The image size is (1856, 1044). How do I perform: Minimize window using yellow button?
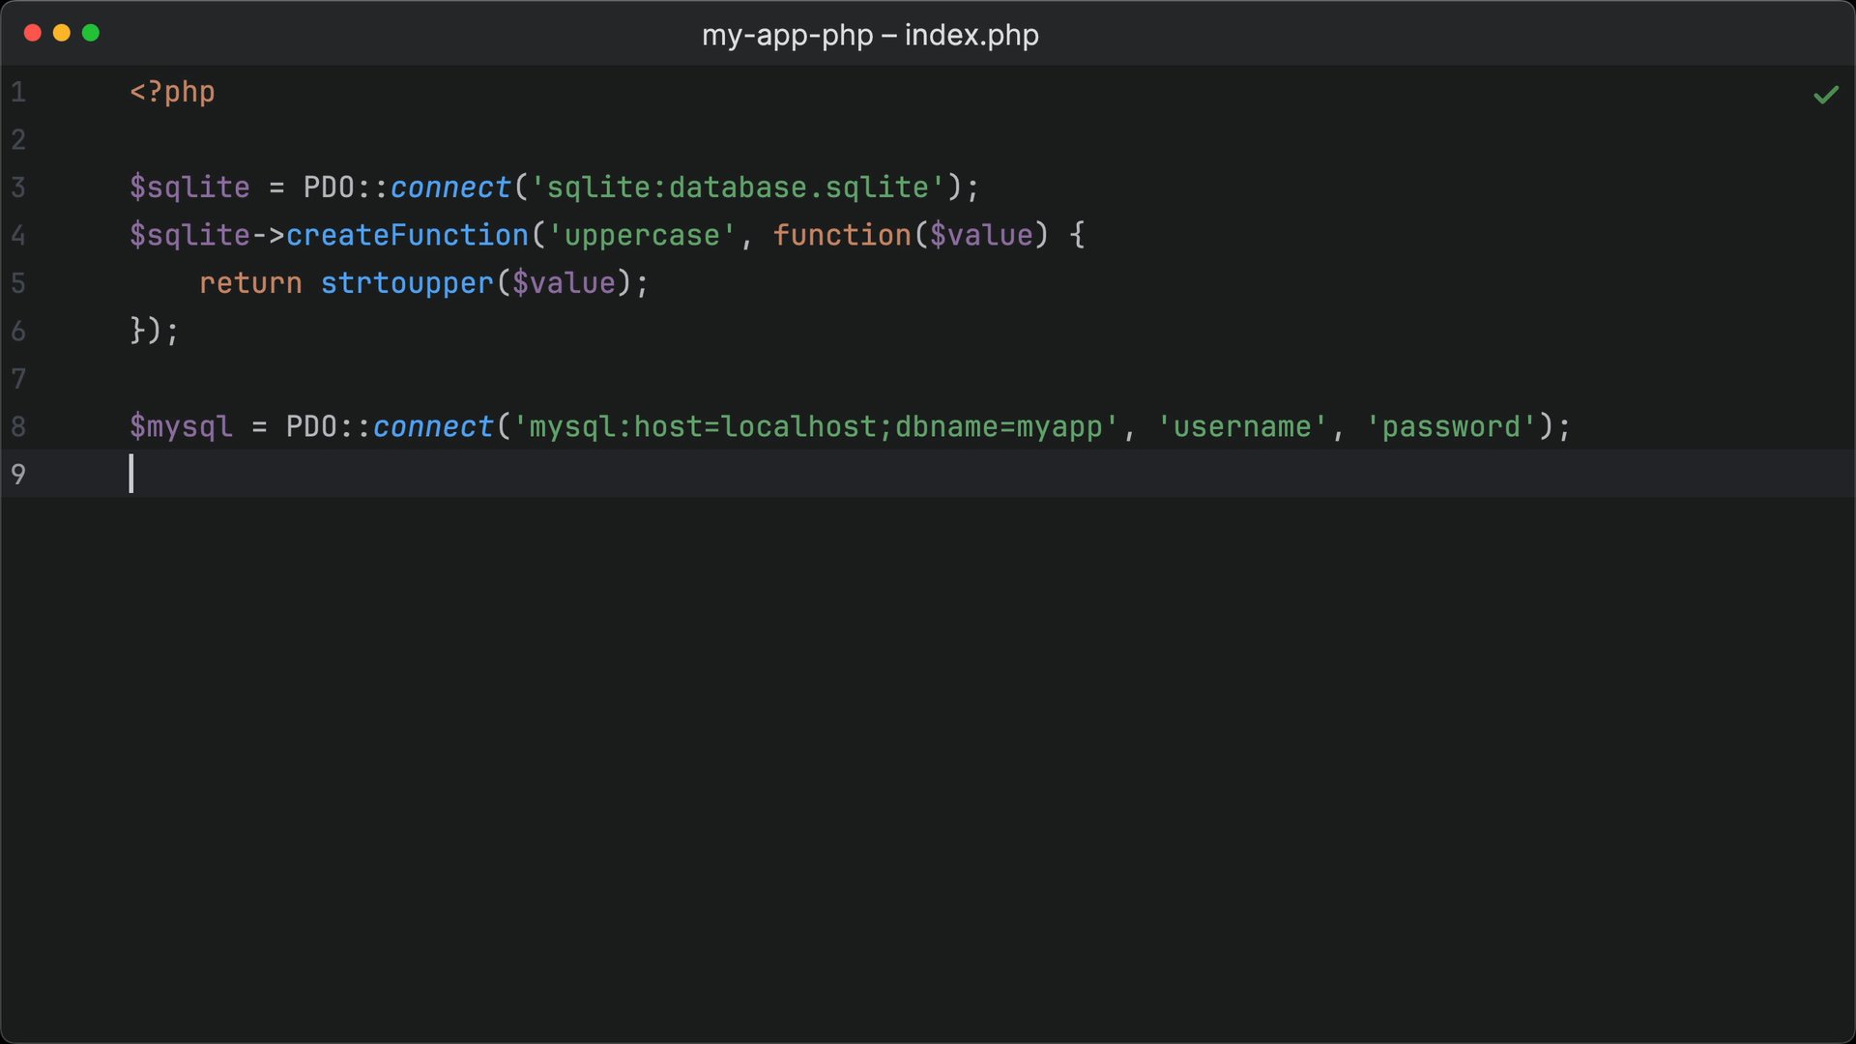click(x=62, y=33)
